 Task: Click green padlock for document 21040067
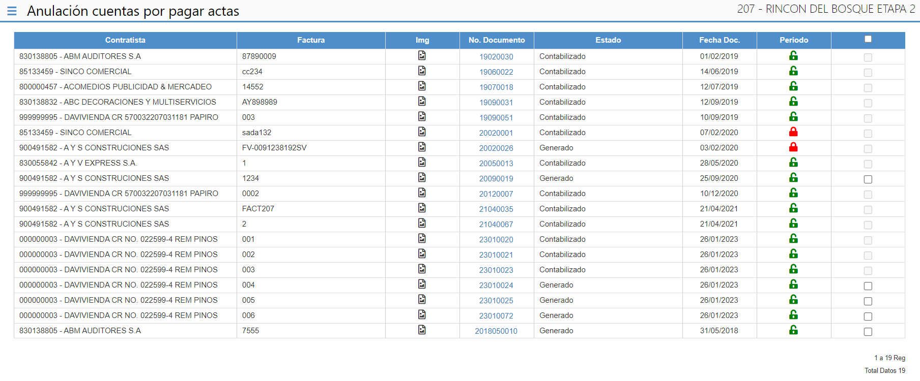click(x=793, y=223)
